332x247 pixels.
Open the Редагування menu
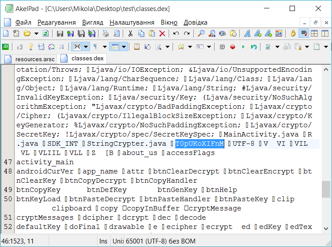coord(57,22)
